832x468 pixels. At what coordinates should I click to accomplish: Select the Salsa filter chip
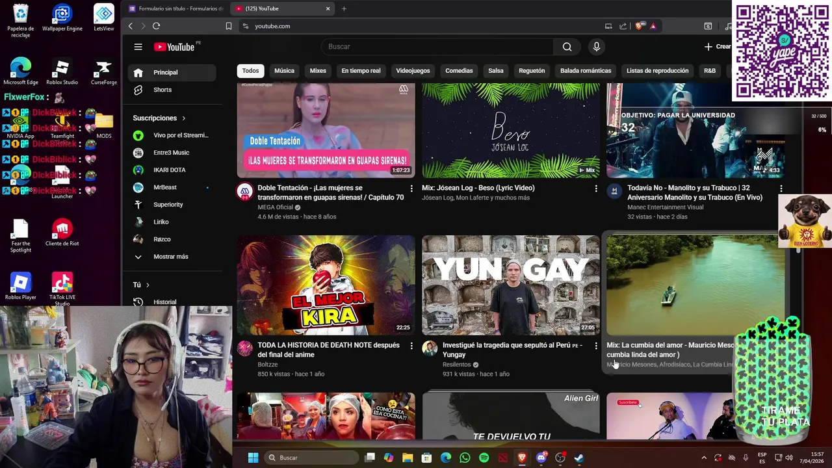pyautogui.click(x=496, y=71)
